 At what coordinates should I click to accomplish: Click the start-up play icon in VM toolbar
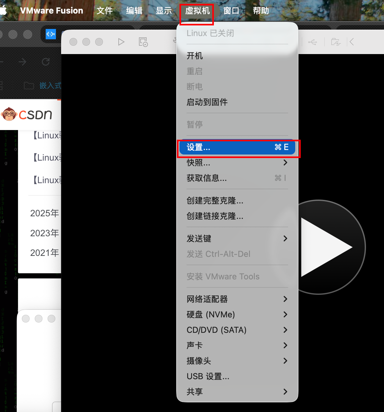121,42
